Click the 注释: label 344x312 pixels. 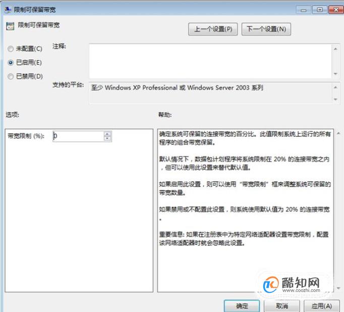(59, 46)
